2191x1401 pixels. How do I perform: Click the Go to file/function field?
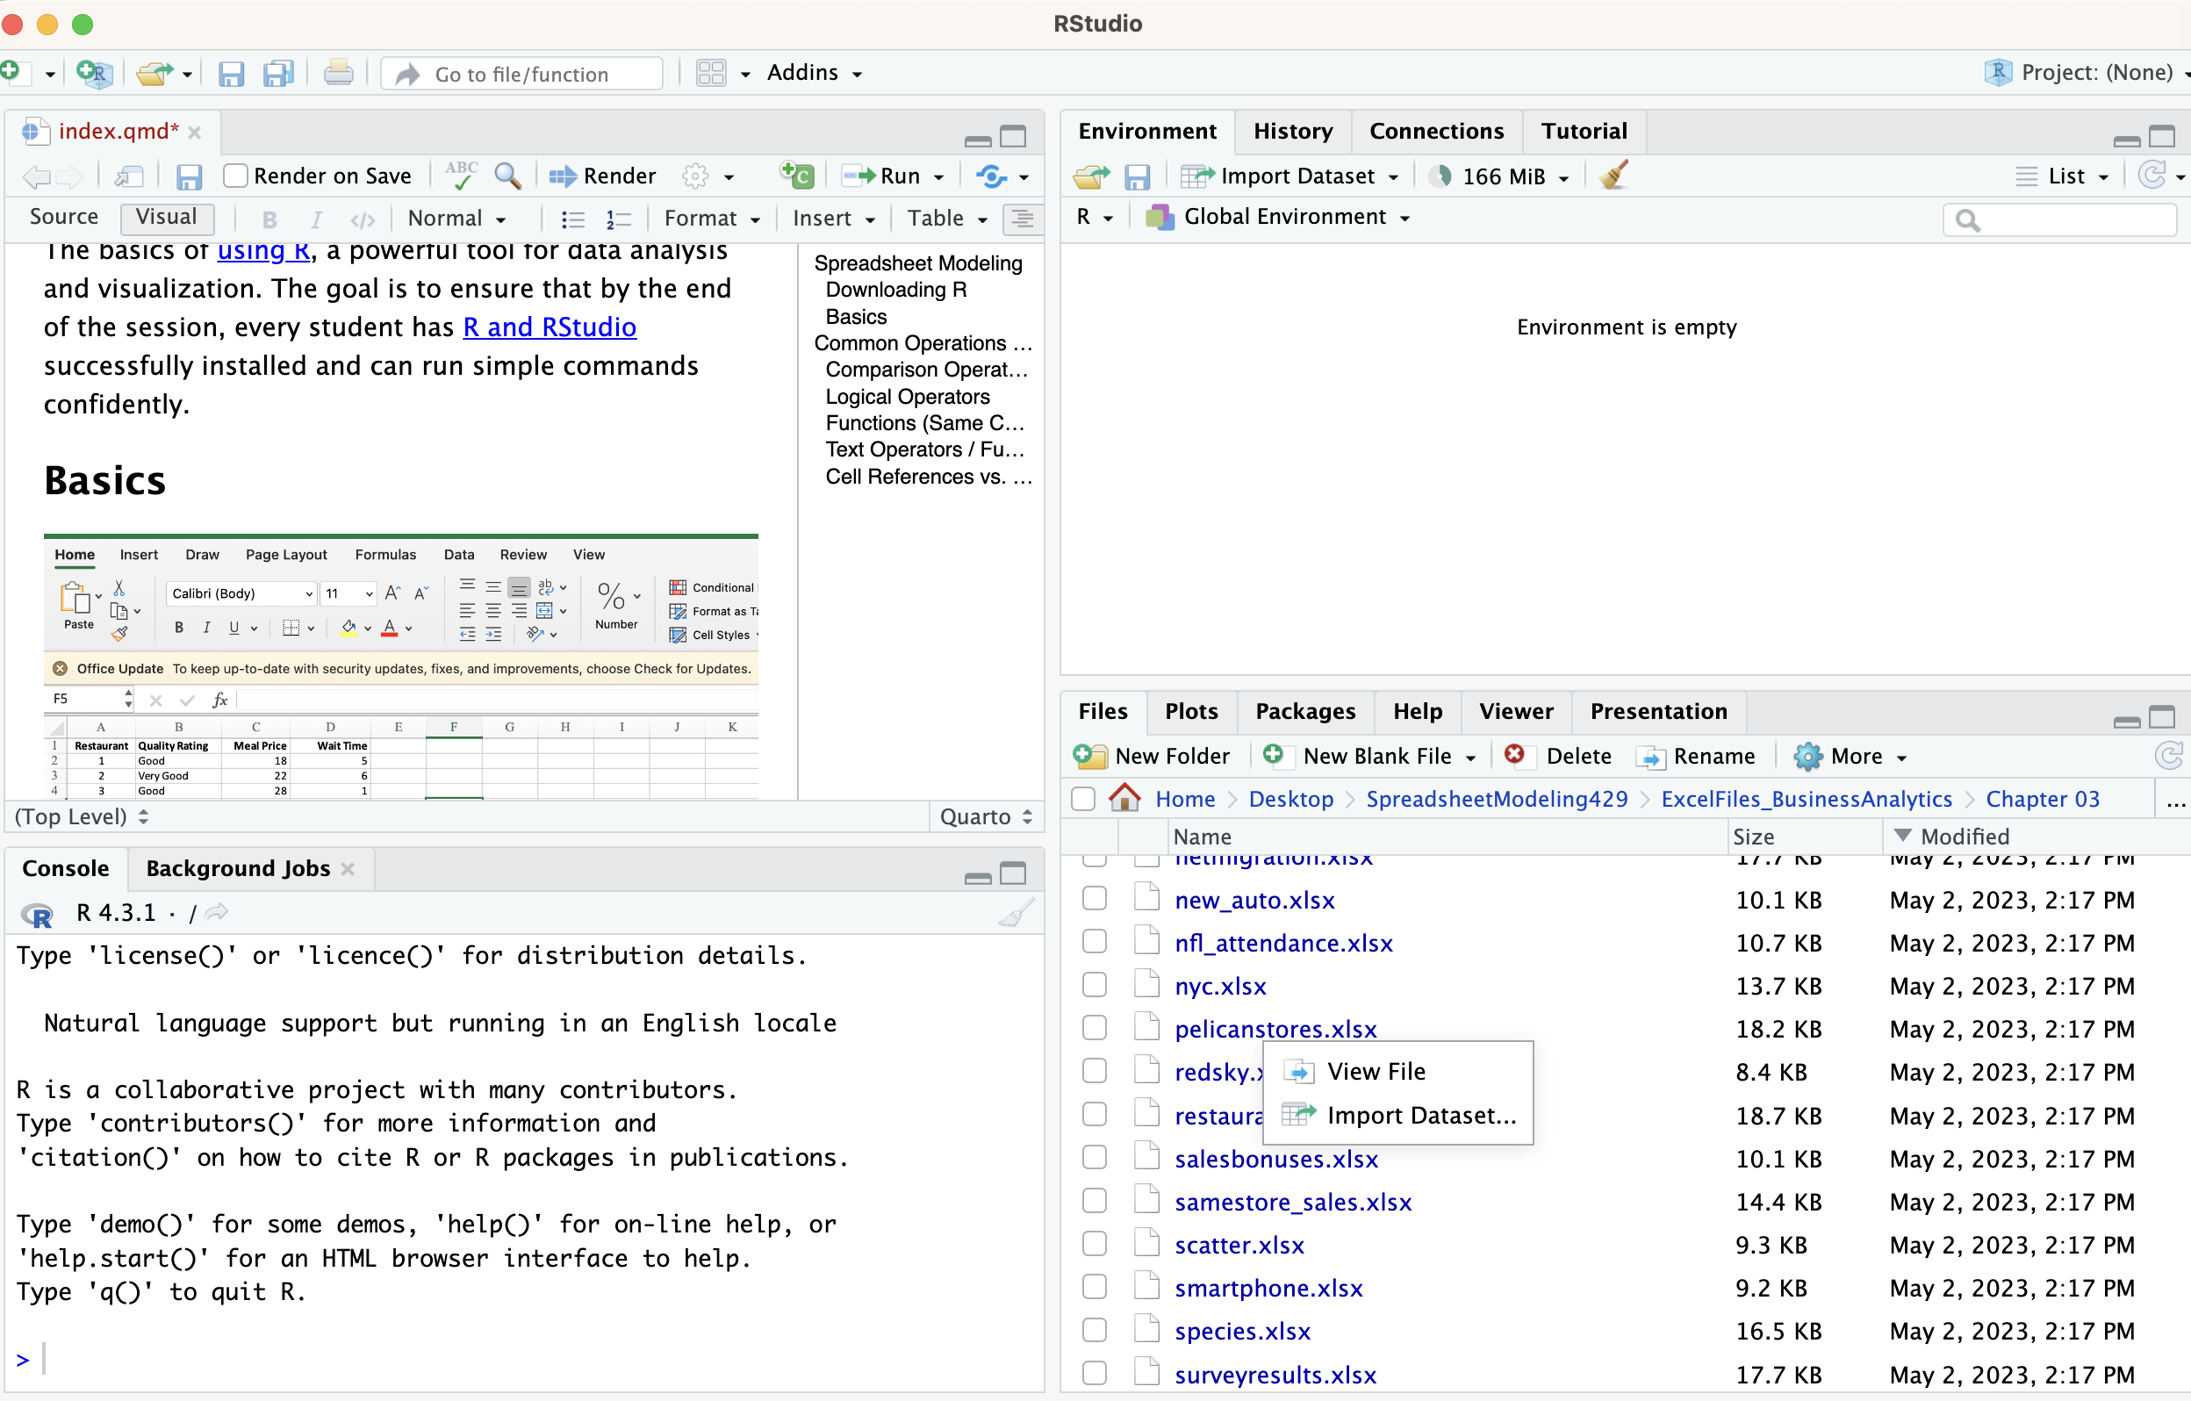pyautogui.click(x=521, y=74)
